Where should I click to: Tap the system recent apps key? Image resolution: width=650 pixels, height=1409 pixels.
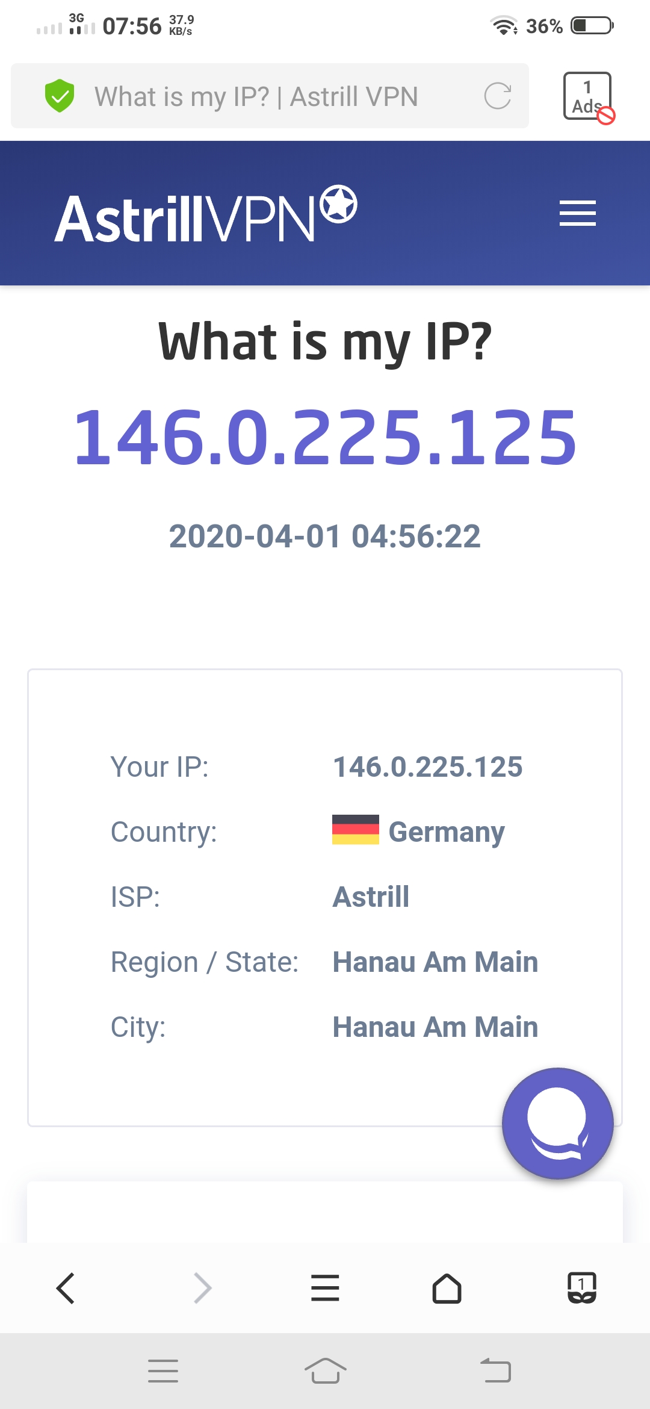point(163,1371)
